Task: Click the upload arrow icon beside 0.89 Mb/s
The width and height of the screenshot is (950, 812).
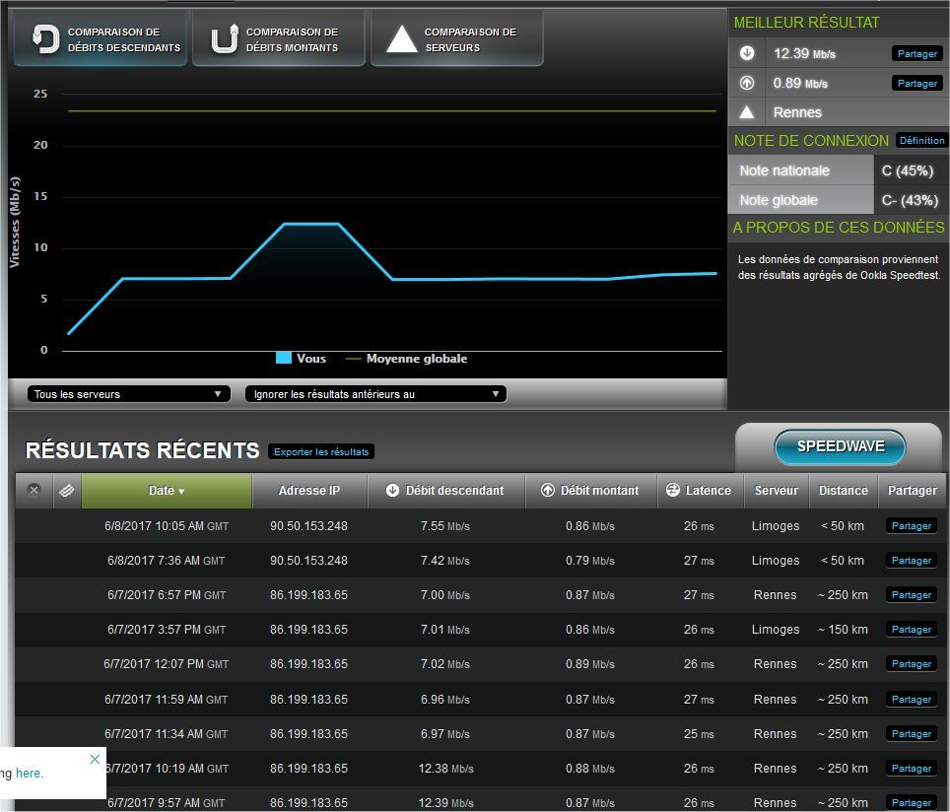Action: coord(747,83)
